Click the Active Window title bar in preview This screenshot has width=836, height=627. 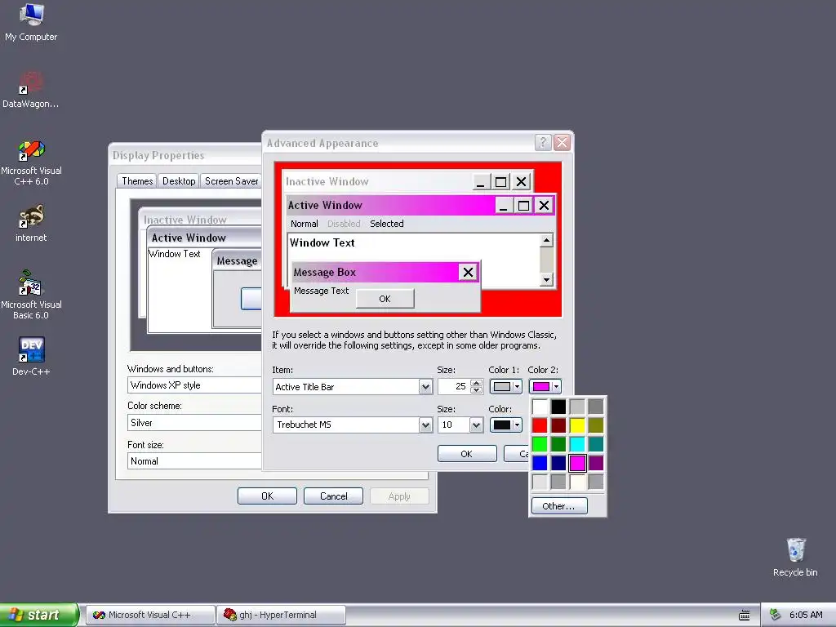[390, 205]
